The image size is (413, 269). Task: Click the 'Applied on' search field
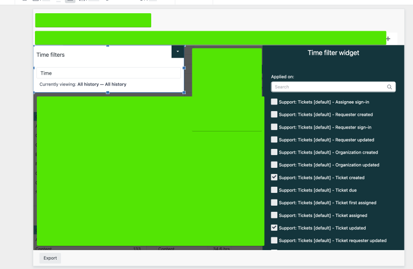coord(329,87)
